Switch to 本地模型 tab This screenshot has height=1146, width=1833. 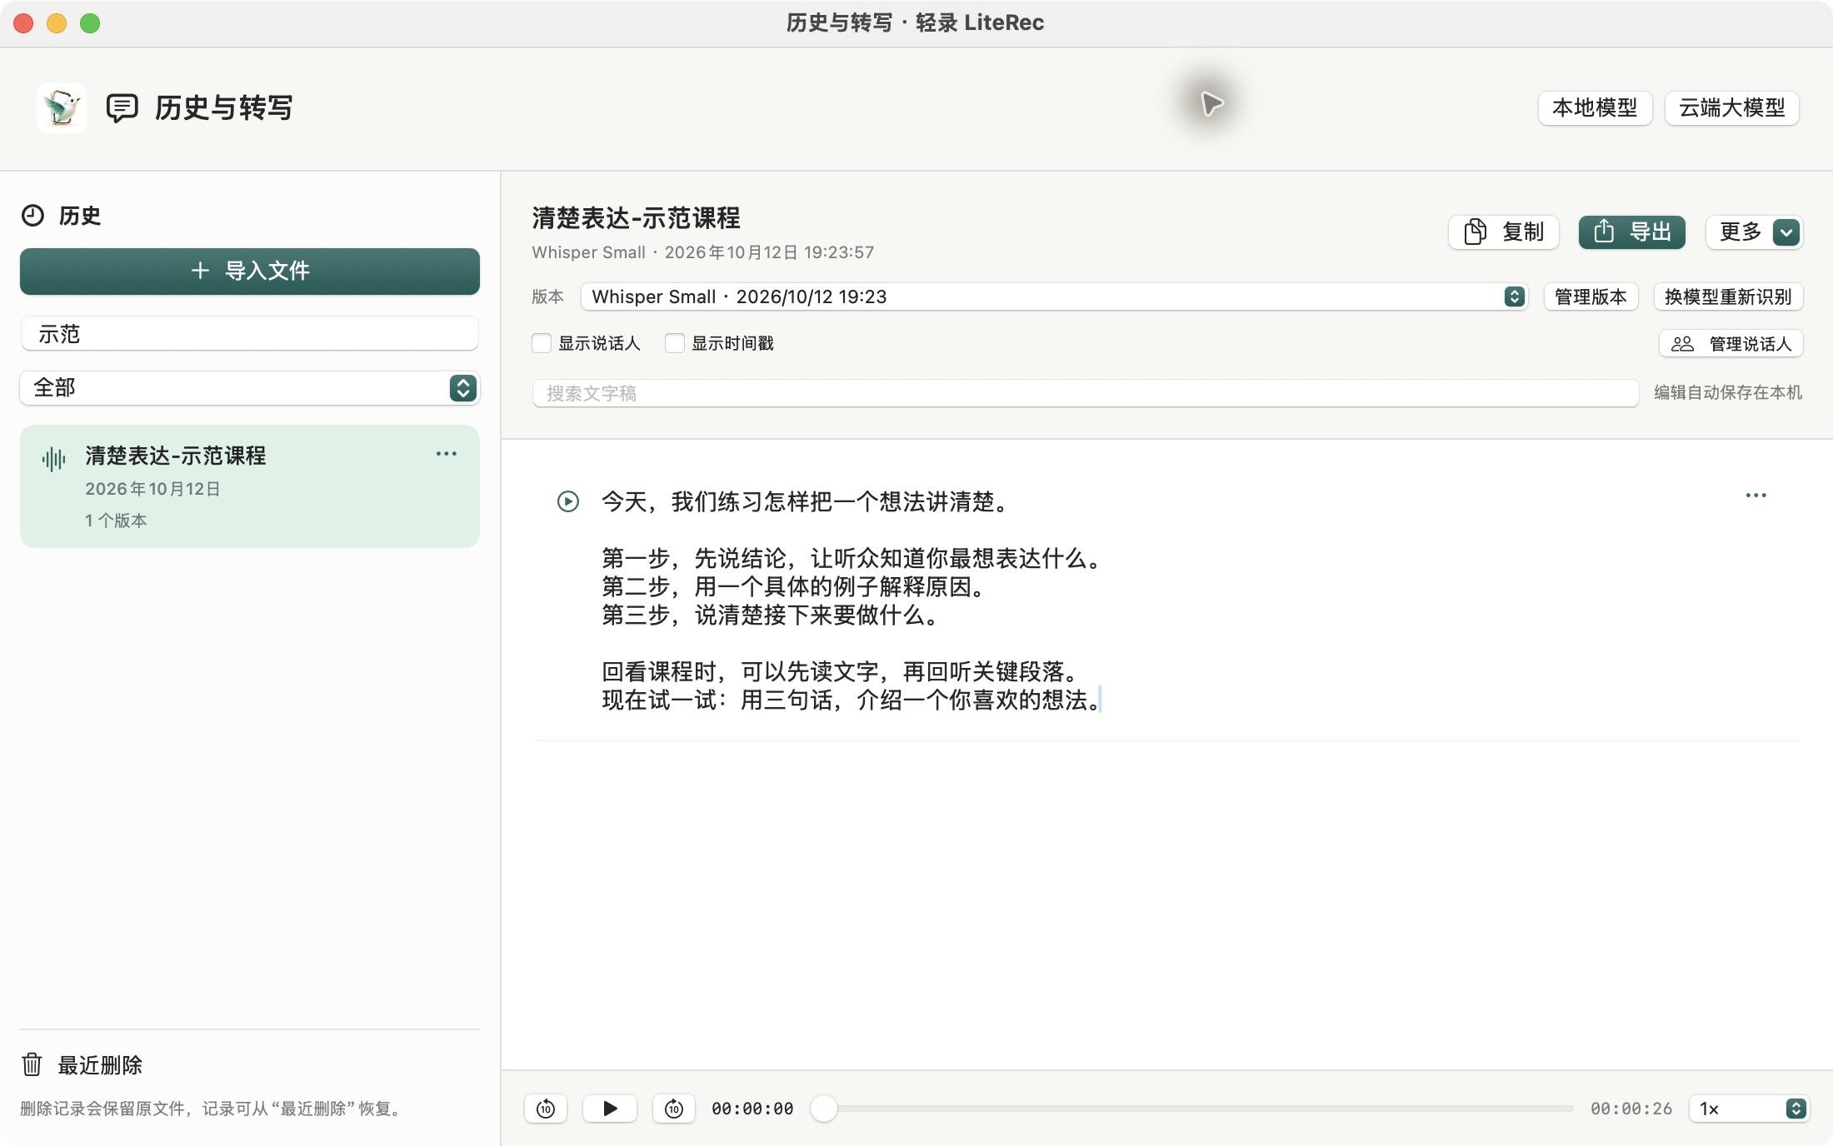coord(1595,108)
